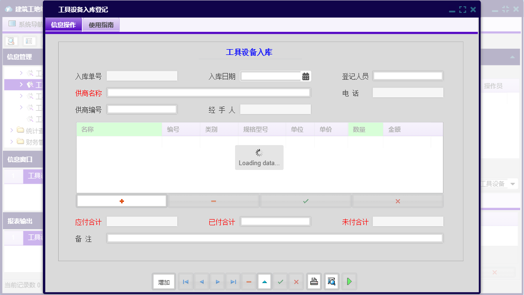Click the print icon in bottom toolbar
This screenshot has width=524, height=295.
click(314, 282)
